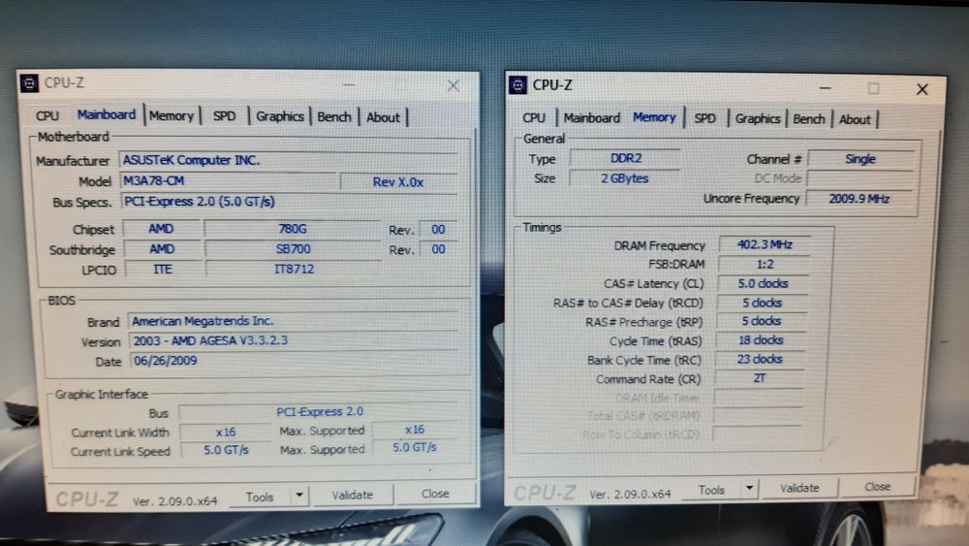This screenshot has height=546, width=969.
Task: Click the DRAM Frequency value field
Action: click(x=765, y=244)
